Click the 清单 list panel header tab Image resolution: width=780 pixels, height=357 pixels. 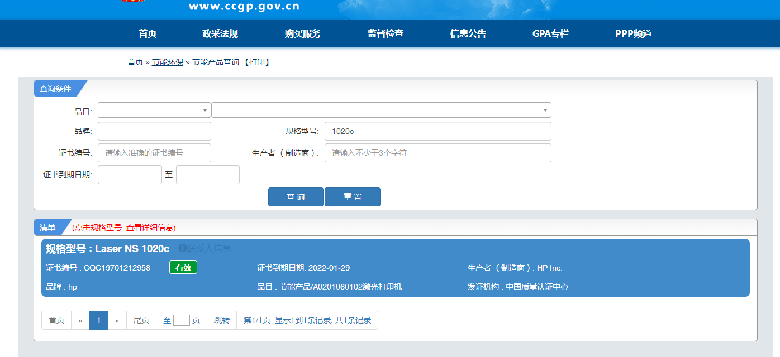(48, 228)
